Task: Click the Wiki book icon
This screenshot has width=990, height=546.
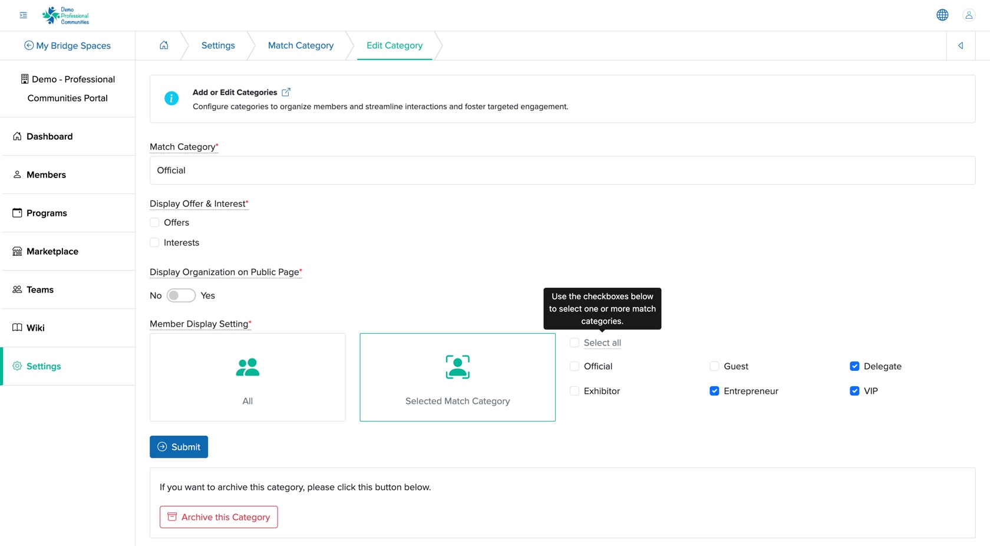Action: click(17, 328)
